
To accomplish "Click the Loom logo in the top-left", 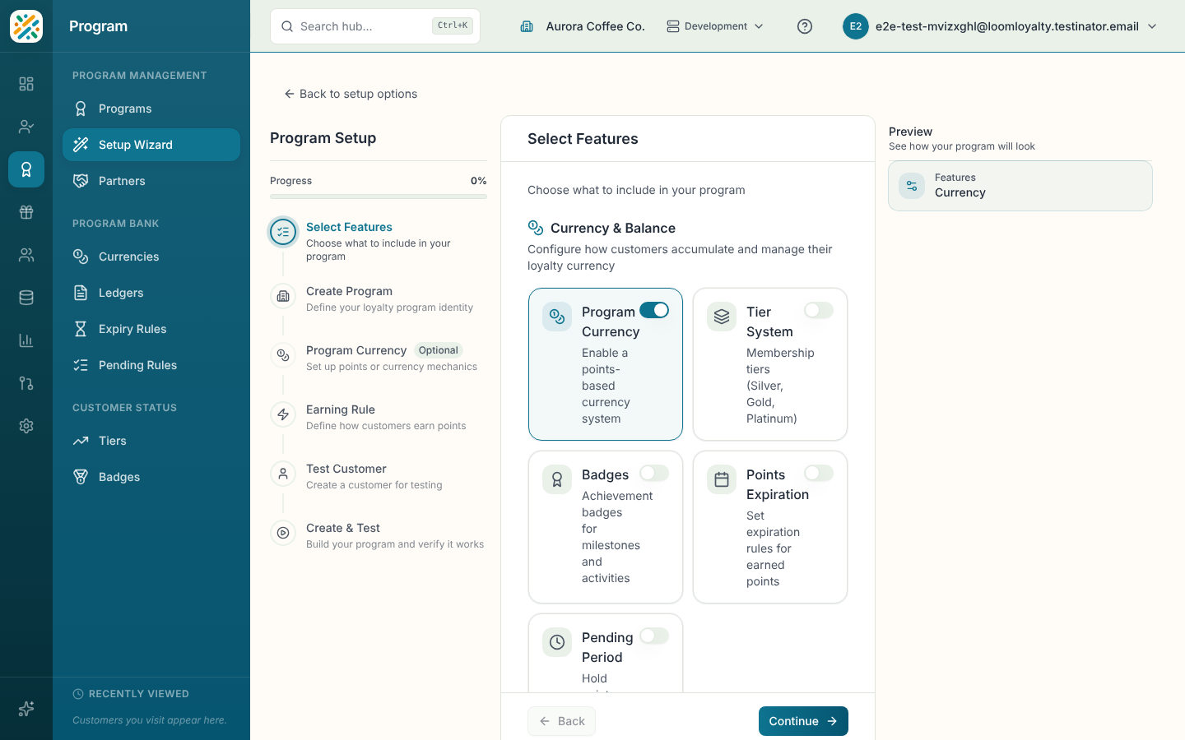I will [x=26, y=26].
